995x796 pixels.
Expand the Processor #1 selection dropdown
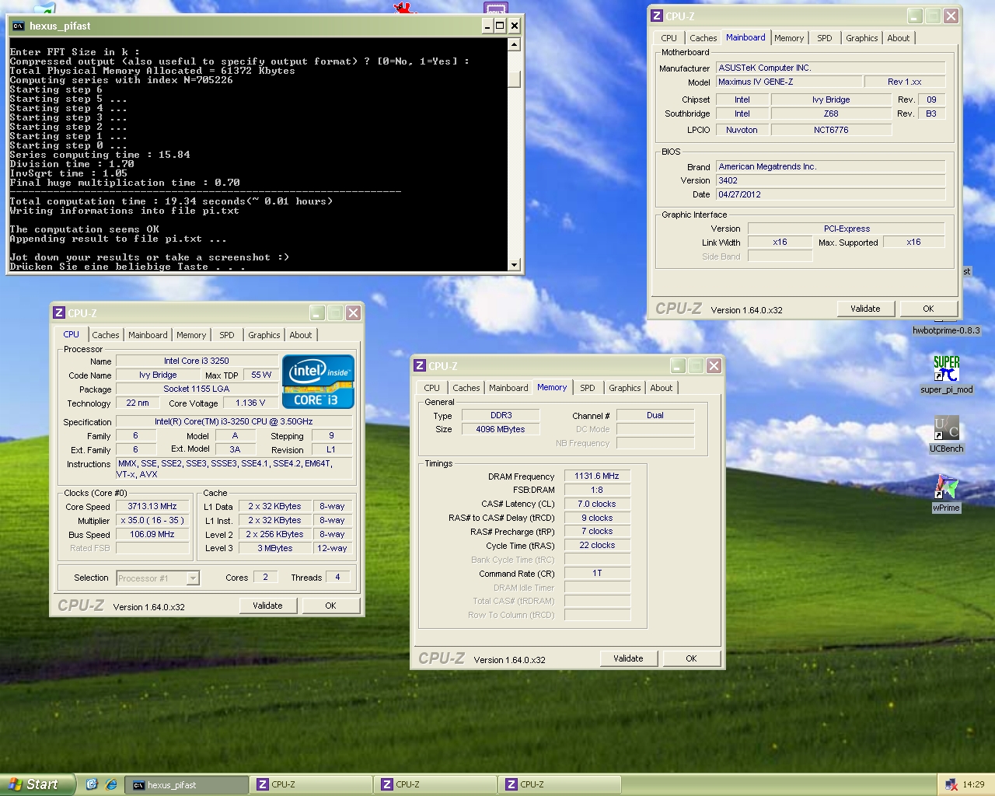tap(193, 578)
